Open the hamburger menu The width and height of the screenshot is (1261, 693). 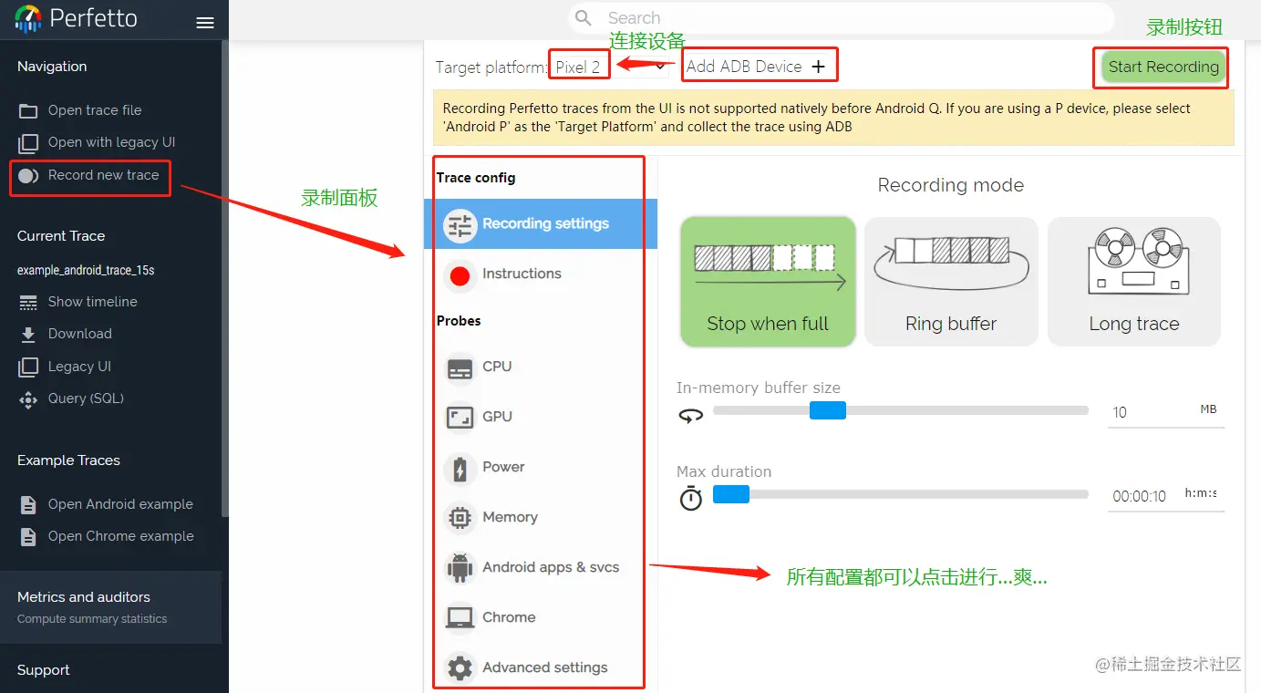click(x=205, y=20)
